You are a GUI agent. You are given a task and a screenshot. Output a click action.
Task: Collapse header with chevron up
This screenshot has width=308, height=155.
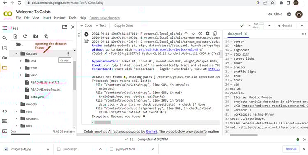pos(302,25)
